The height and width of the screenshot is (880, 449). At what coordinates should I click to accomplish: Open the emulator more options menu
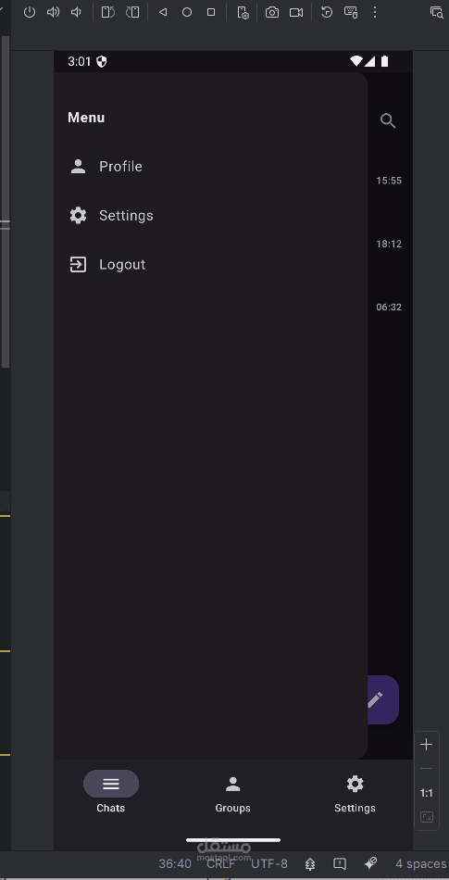(375, 12)
